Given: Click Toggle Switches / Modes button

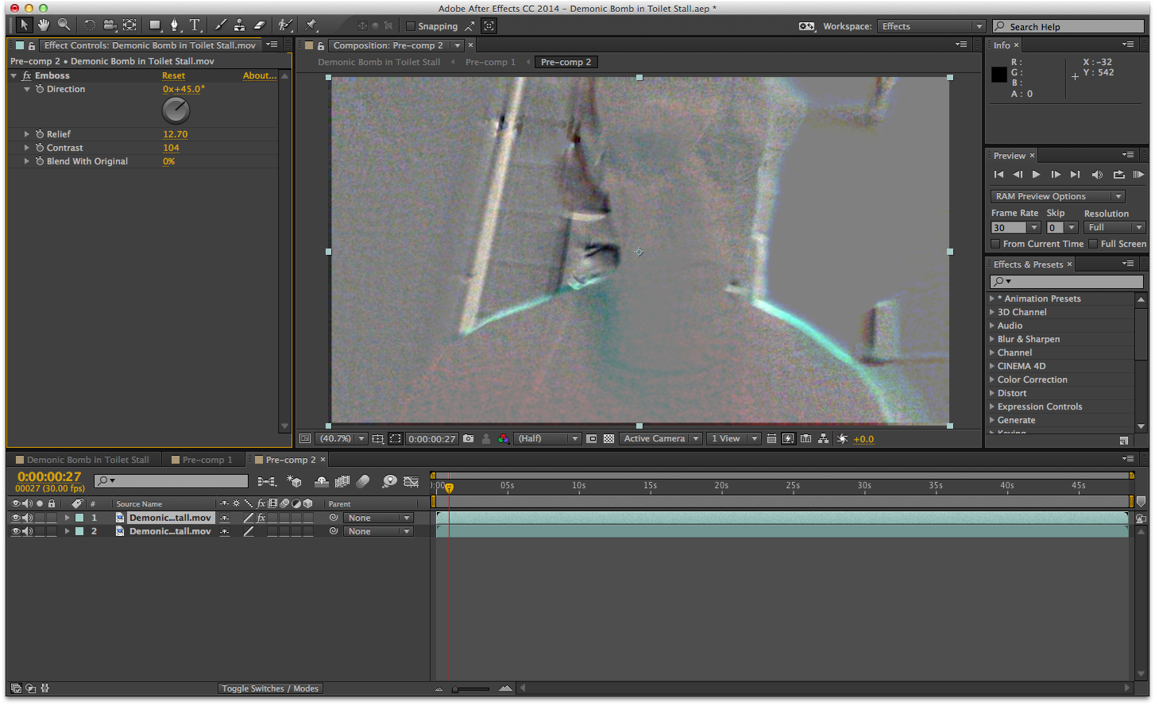Looking at the screenshot, I should point(270,688).
